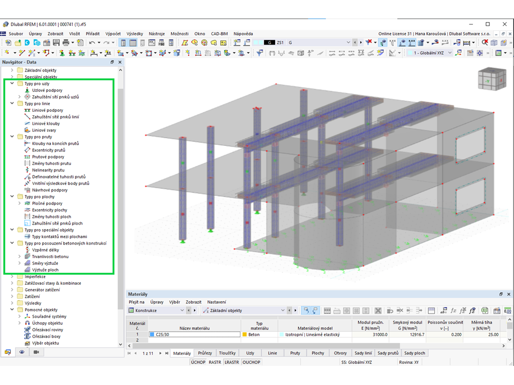Click the table horizontal scrollbar right arrow

pos(503,345)
